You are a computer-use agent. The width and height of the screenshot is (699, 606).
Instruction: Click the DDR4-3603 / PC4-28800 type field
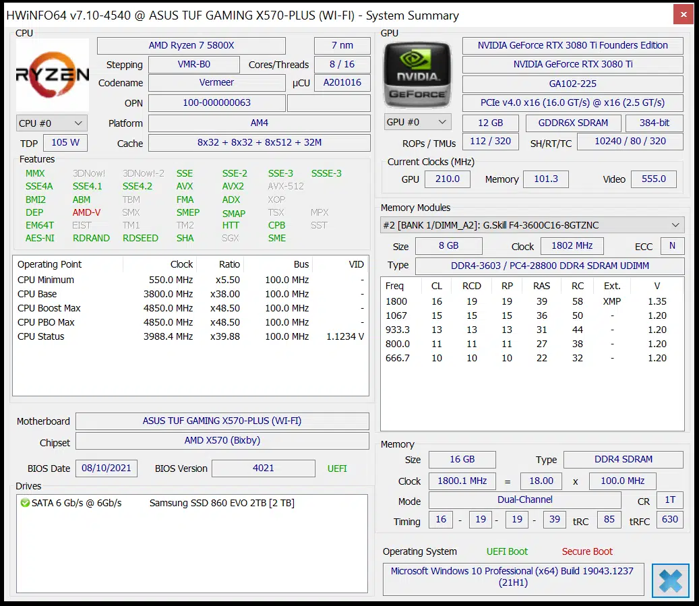point(549,266)
